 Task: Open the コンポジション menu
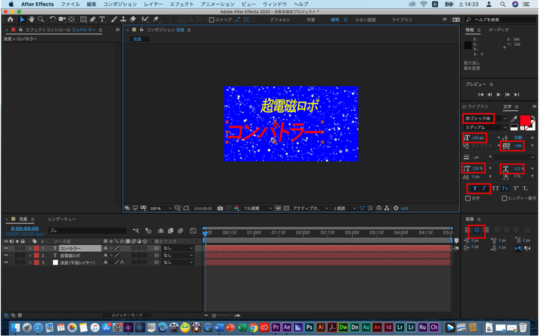point(120,4)
